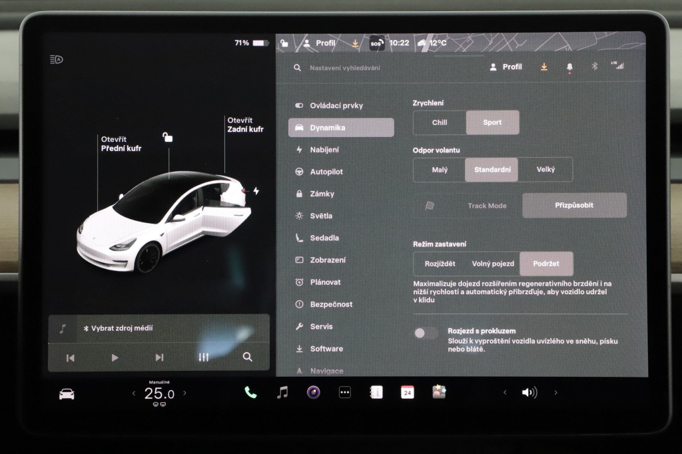The width and height of the screenshot is (682, 454).
Task: Tap the padlock icon in the top status bar
Action: click(284, 43)
